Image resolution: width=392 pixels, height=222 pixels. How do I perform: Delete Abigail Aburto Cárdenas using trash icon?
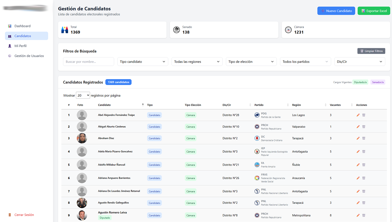(364, 127)
